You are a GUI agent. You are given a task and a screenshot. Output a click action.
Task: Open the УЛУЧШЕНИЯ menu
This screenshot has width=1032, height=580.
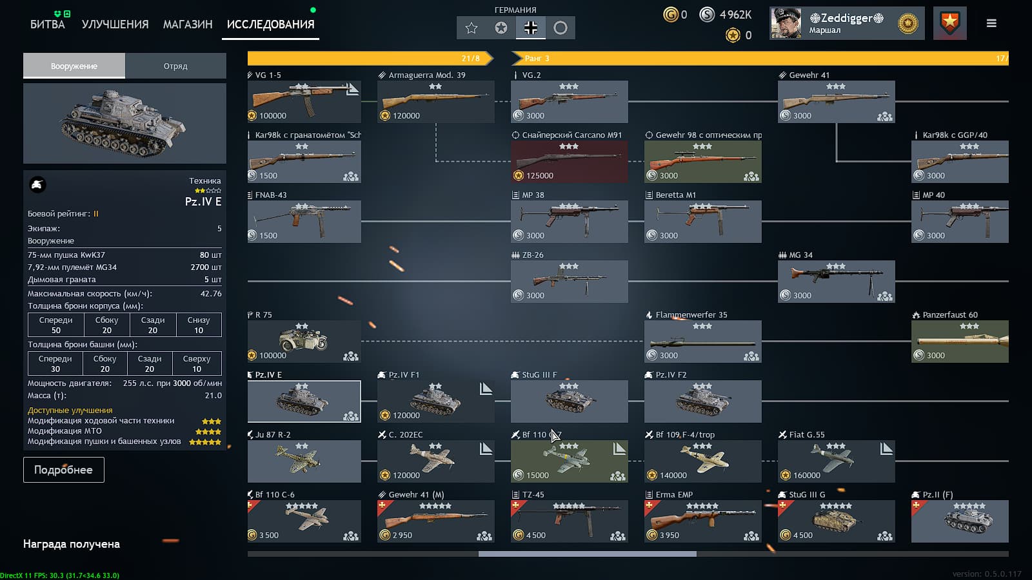(x=115, y=24)
